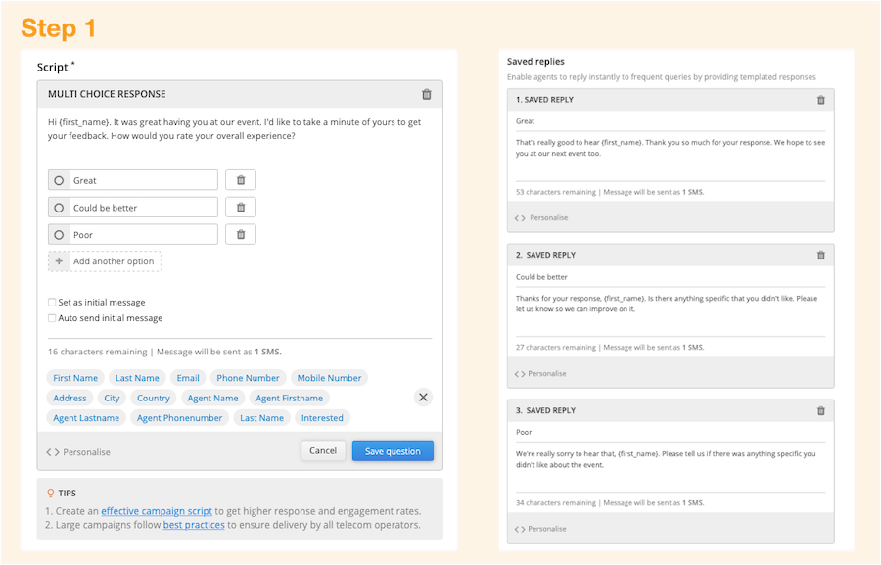Delete the Poor answer option

tap(241, 234)
